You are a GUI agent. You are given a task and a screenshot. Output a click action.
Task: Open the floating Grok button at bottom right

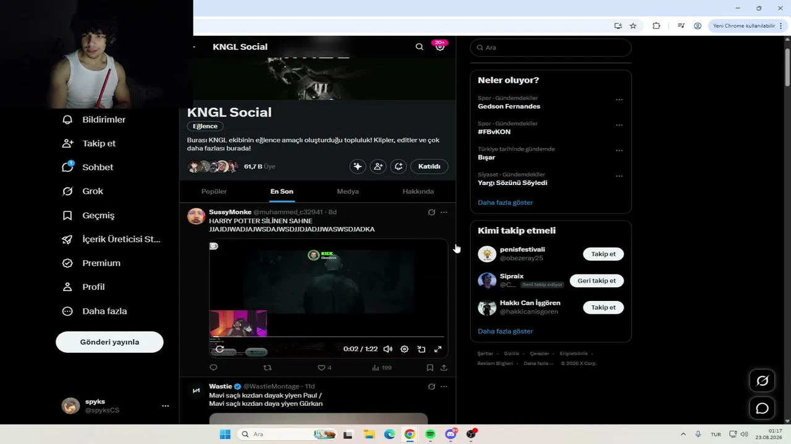tap(763, 381)
